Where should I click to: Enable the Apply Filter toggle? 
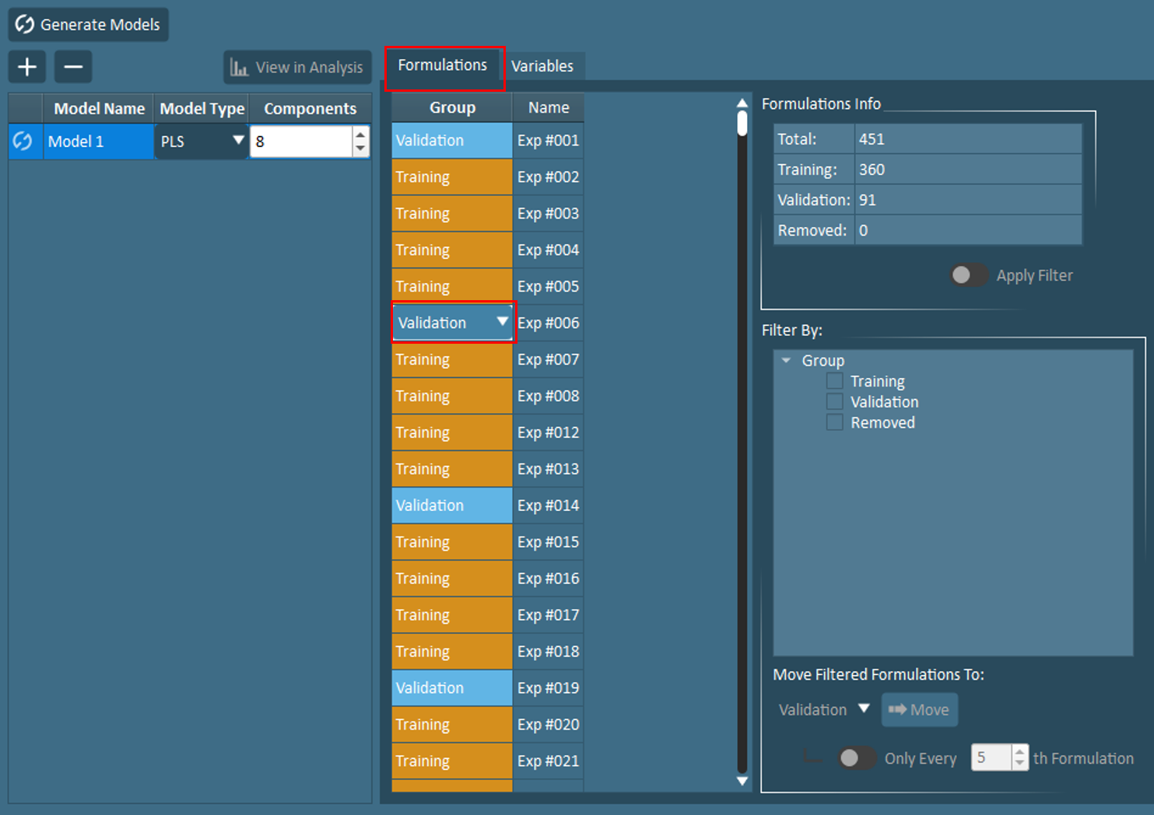(x=968, y=275)
